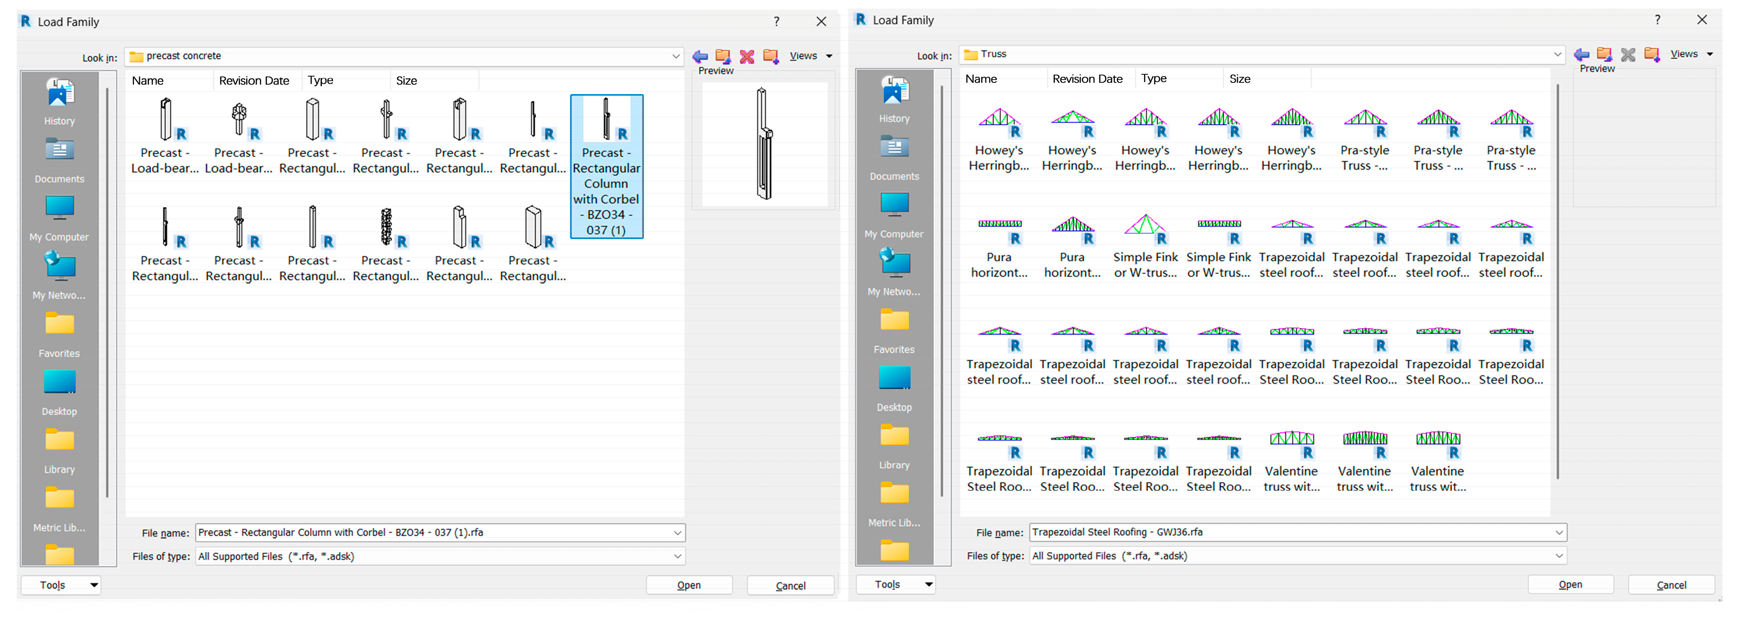Viewport: 1738px width, 618px height.
Task: Click Open button in the Truss dialog
Action: [1570, 585]
